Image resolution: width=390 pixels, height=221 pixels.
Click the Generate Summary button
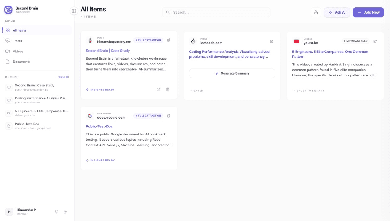(x=232, y=73)
